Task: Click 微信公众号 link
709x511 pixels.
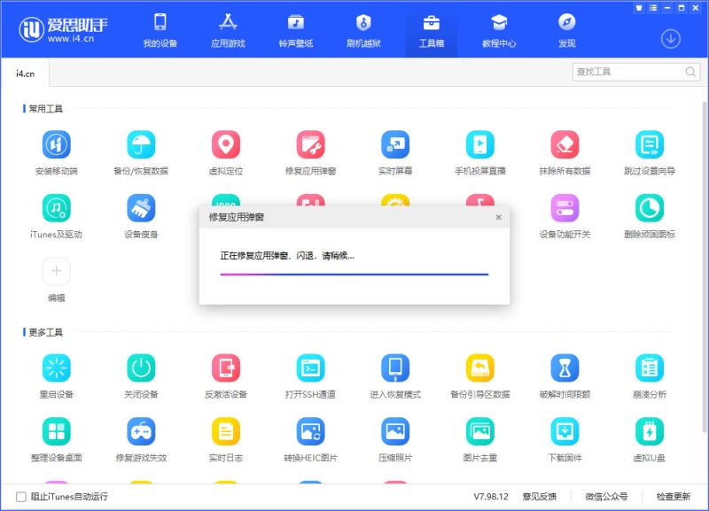Action: tap(606, 497)
